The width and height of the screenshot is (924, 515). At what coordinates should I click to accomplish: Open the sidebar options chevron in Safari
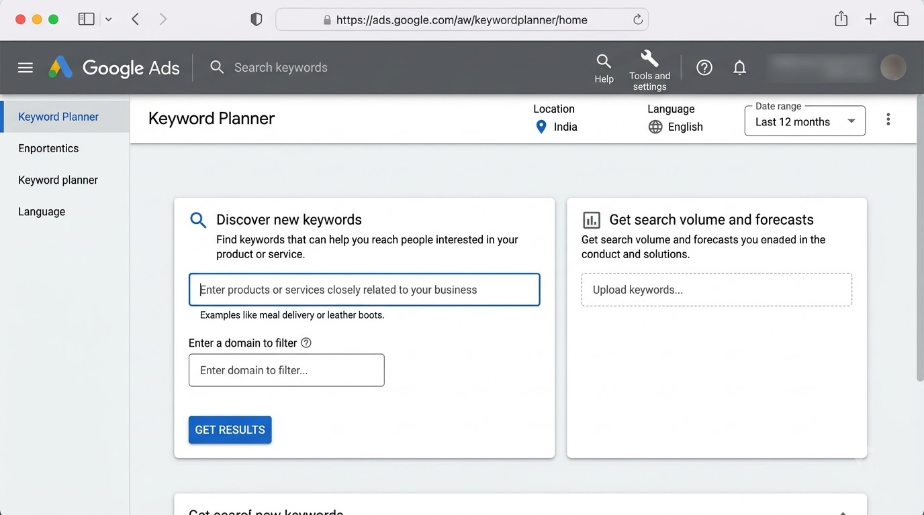(x=109, y=19)
